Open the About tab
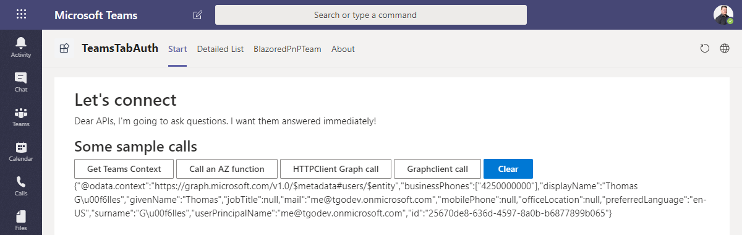The width and height of the screenshot is (742, 235). click(x=343, y=49)
